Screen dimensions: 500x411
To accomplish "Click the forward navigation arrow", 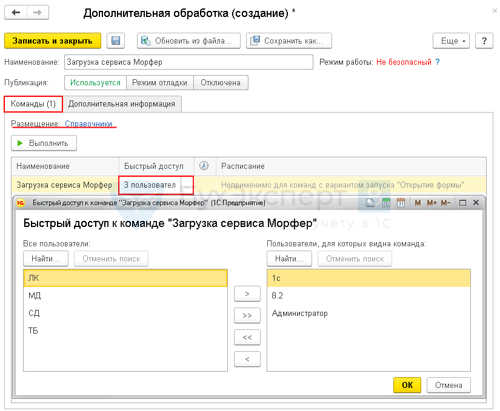I will click(x=38, y=13).
